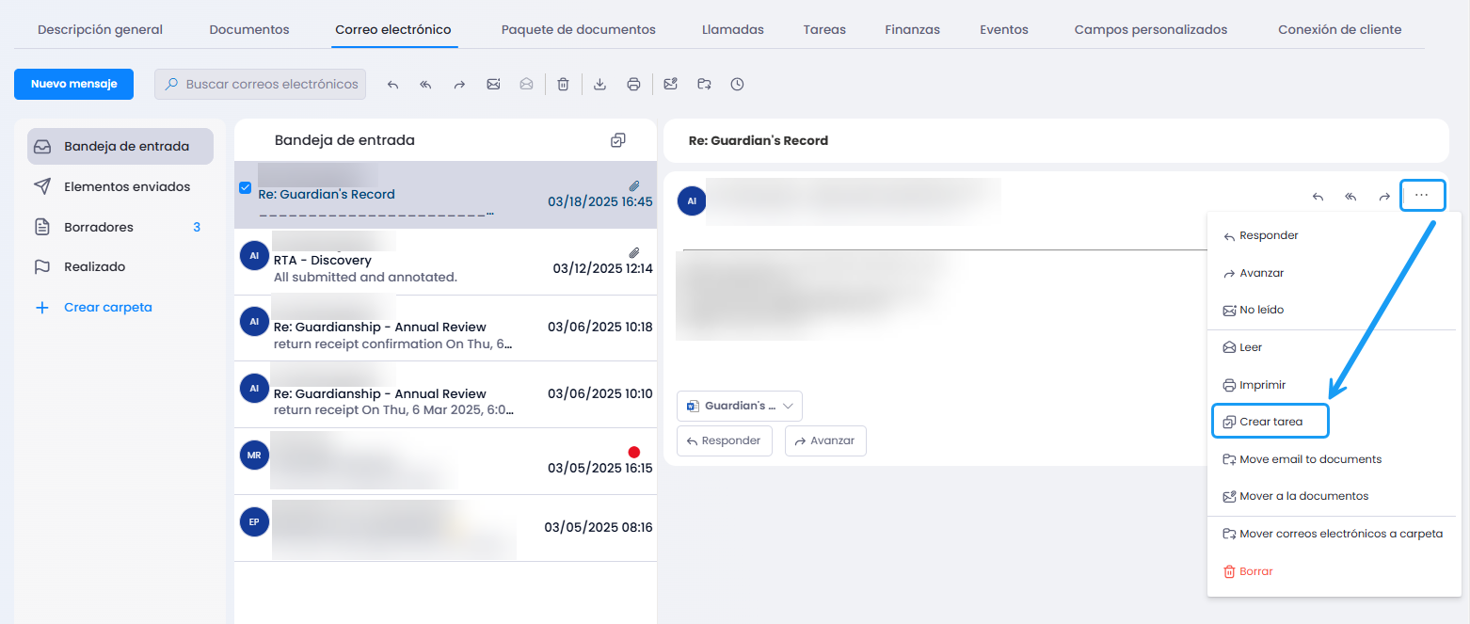
Task: Click the Buscar correos electrónicos search field
Action: [271, 84]
